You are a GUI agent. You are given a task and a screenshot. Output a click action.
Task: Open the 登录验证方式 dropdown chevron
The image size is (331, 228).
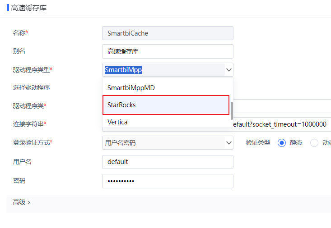click(x=229, y=143)
